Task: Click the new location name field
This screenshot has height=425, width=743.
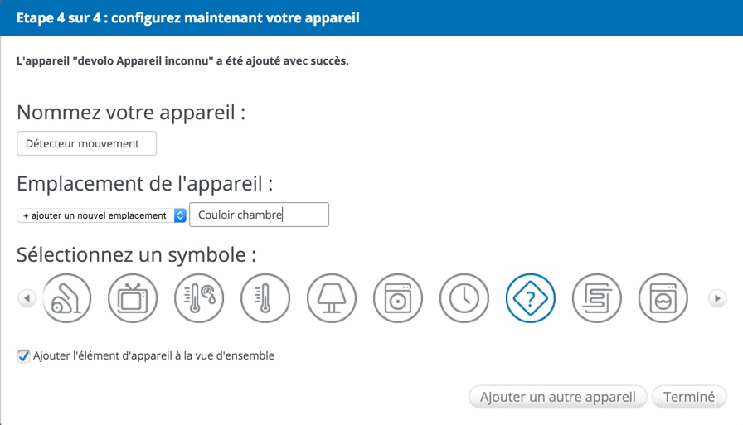Action: [259, 215]
